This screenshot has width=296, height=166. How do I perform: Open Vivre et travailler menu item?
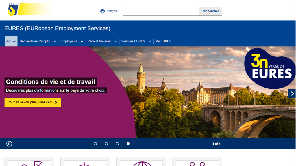point(99,41)
